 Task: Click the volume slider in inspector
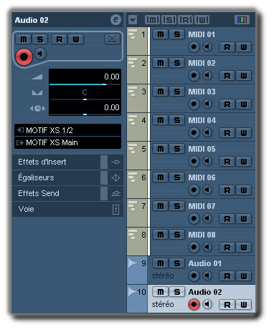pos(85,84)
